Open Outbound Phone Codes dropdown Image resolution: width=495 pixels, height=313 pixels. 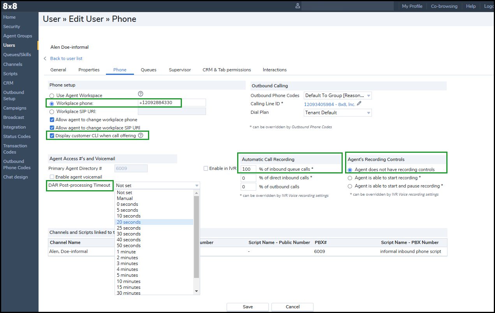pos(338,95)
